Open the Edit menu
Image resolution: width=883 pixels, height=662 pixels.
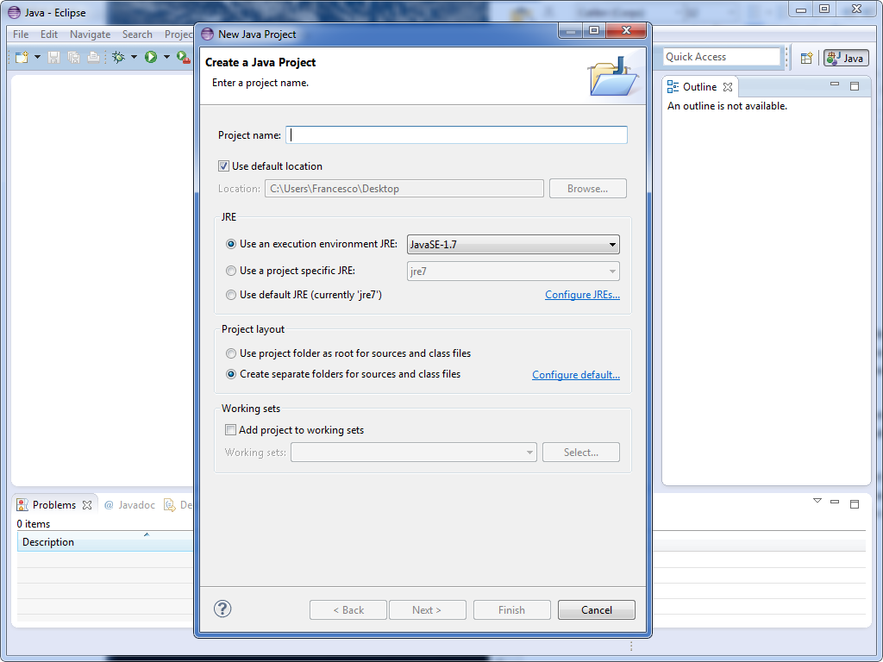(49, 34)
